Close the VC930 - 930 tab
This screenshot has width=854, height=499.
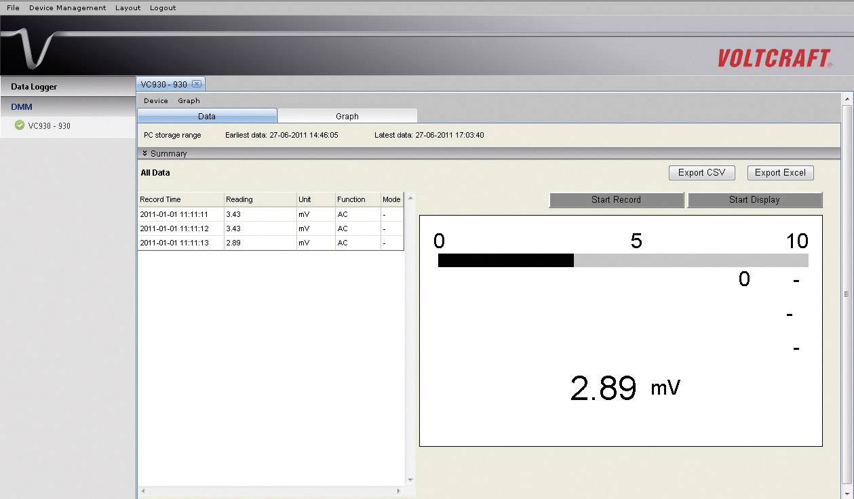pos(197,84)
